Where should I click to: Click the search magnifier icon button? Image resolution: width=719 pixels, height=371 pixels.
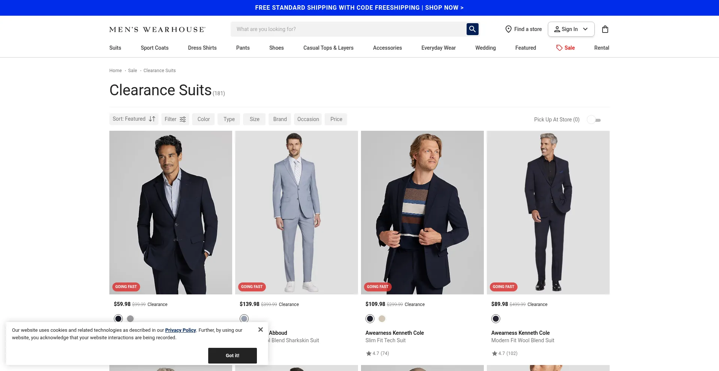click(x=472, y=29)
